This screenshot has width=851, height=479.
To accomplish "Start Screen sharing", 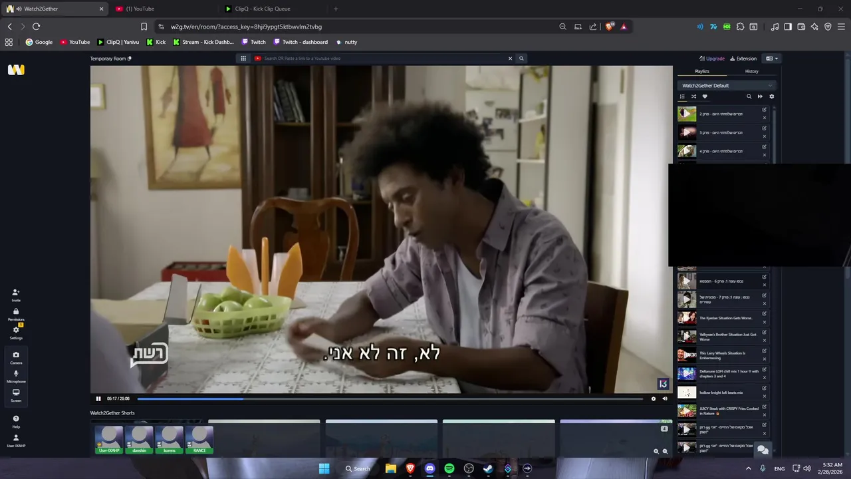I will 16,395.
